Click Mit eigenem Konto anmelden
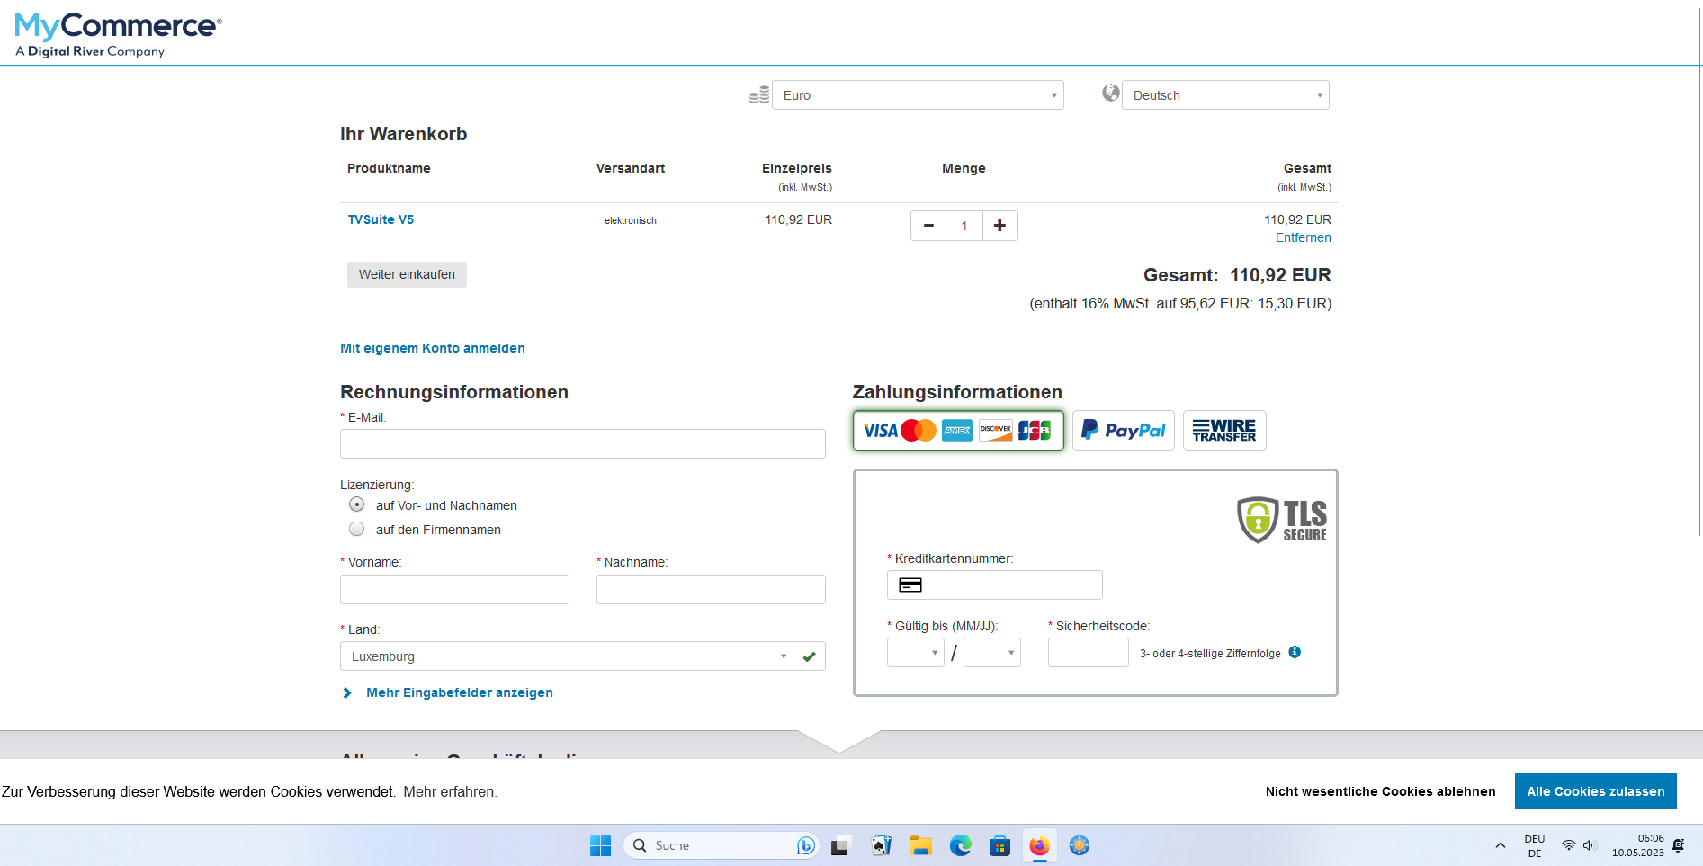The width and height of the screenshot is (1703, 866). [x=433, y=348]
